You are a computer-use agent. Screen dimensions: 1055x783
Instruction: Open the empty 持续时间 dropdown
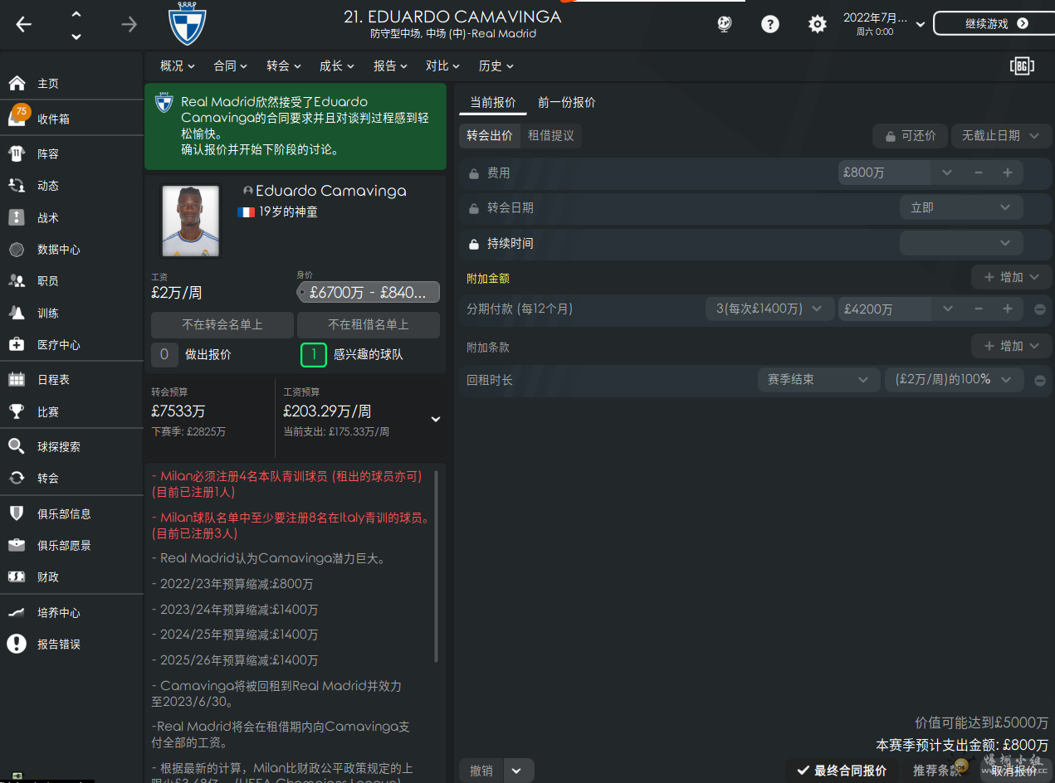[961, 243]
